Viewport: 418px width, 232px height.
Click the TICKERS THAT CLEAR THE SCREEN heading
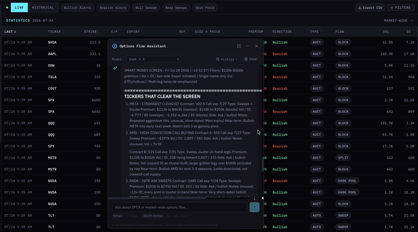tap(162, 96)
